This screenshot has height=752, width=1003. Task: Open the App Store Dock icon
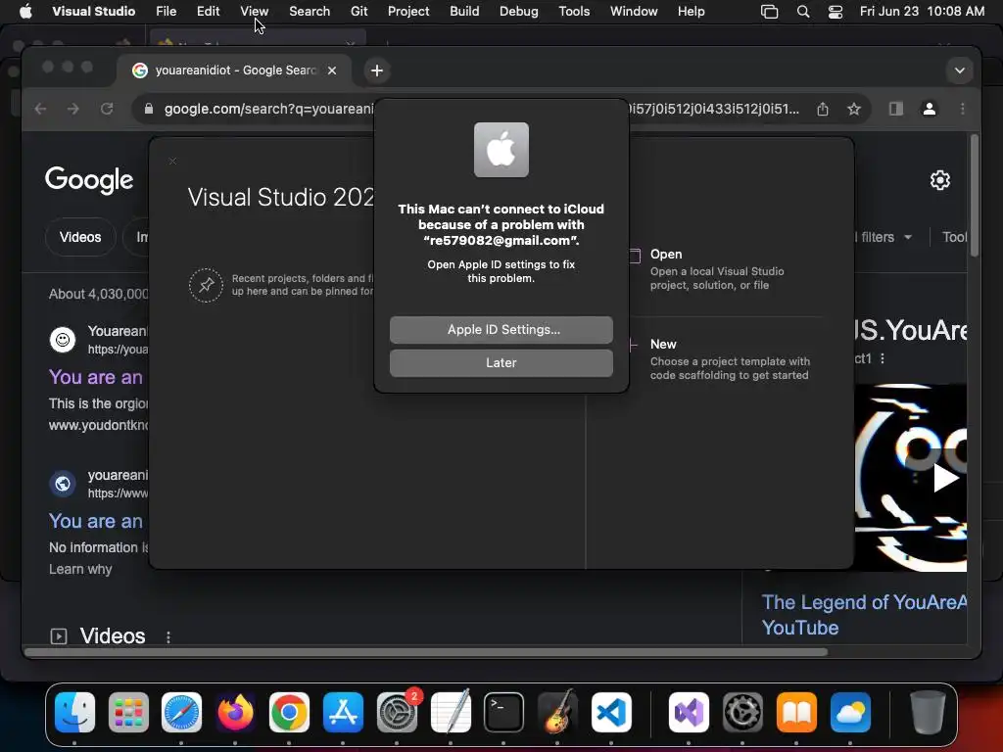coord(343,713)
